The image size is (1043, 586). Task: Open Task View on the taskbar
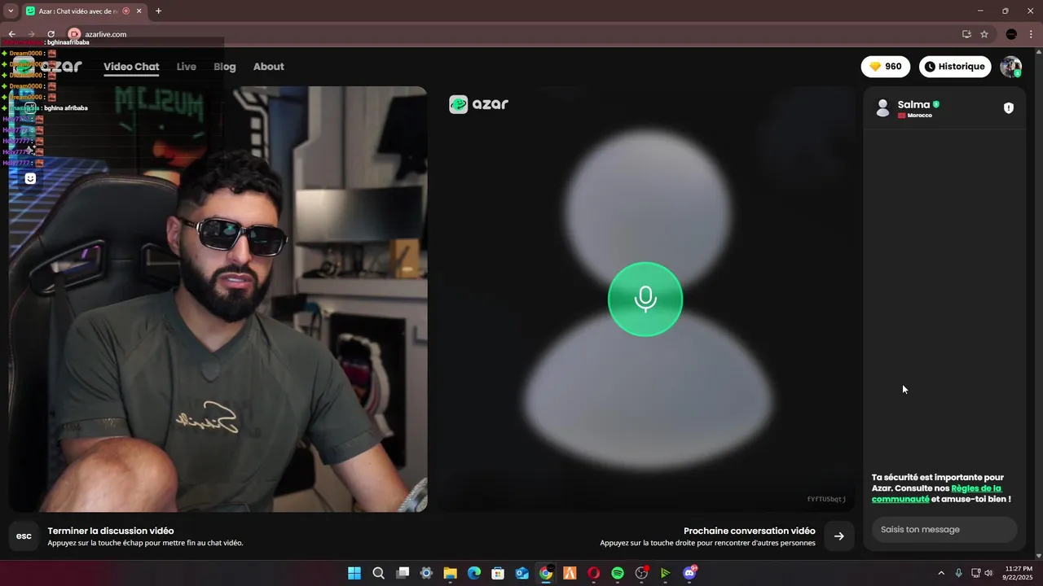403,573
